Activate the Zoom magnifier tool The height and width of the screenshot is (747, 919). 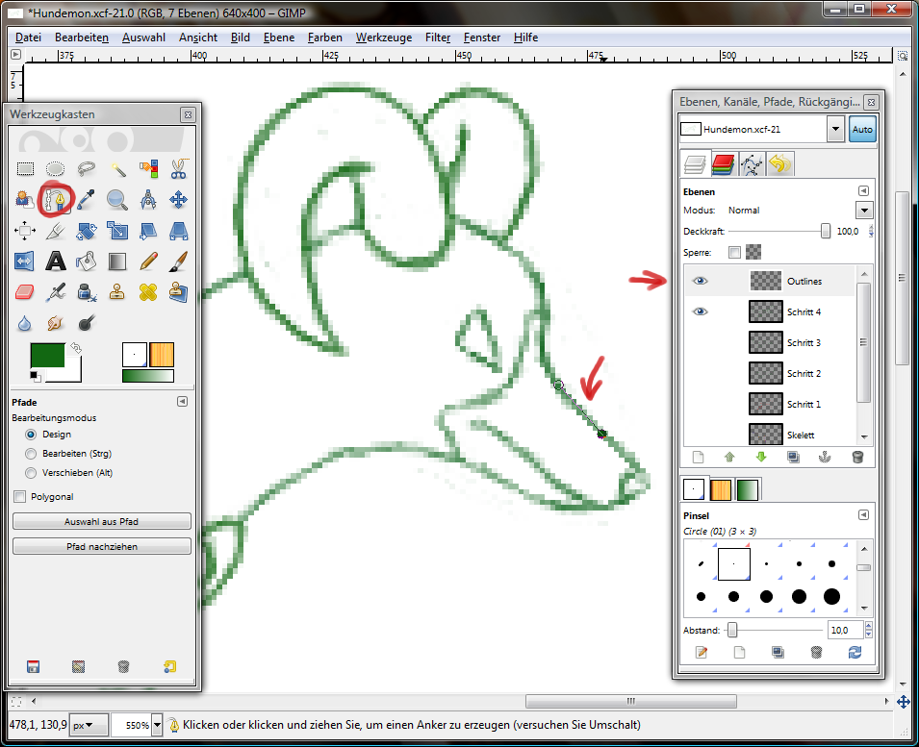(x=117, y=200)
